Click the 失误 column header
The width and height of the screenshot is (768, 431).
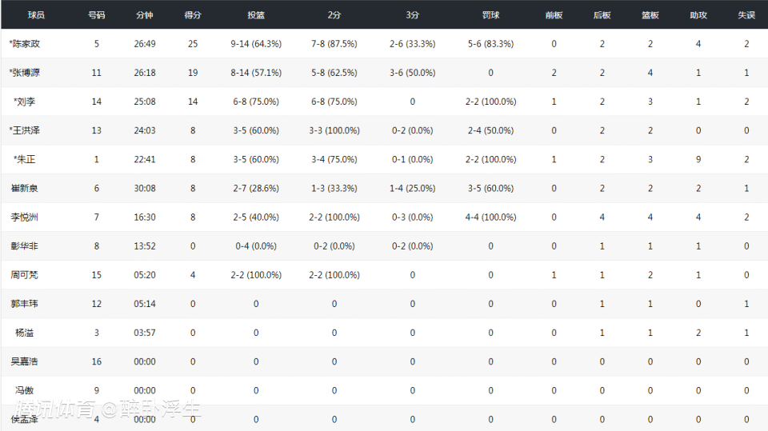[x=746, y=14]
